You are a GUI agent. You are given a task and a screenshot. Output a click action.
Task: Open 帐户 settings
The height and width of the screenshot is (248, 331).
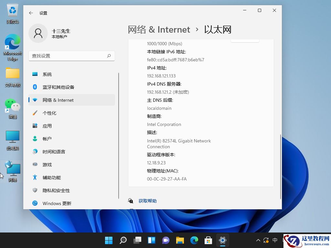click(47, 139)
